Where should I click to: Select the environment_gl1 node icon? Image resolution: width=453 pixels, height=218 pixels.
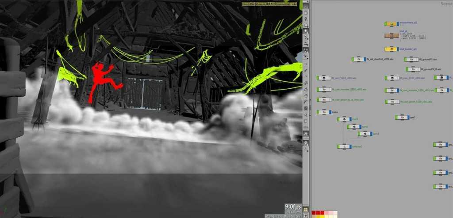(x=391, y=24)
